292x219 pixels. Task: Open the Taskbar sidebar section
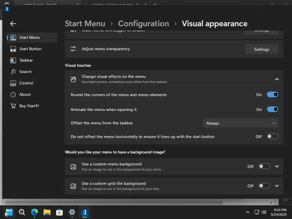32,60
